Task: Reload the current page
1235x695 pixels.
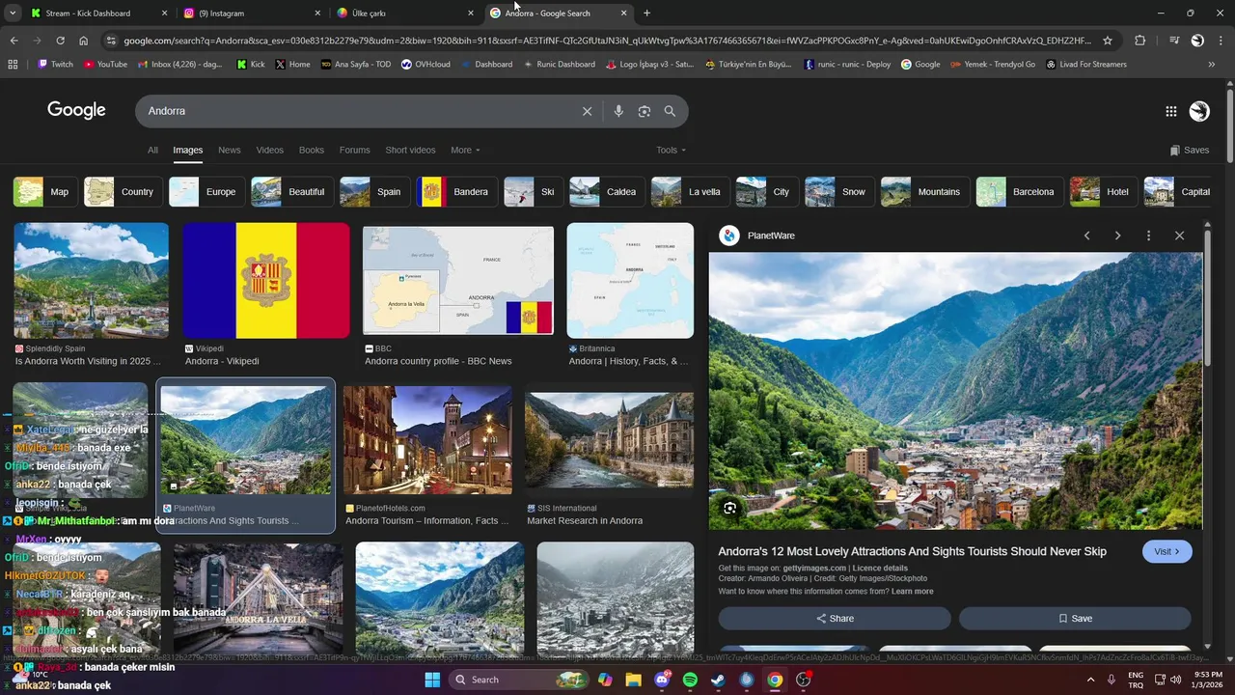Action: click(60, 41)
